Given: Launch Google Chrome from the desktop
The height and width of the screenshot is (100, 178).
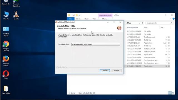Looking at the screenshot, I should [x=6, y=46].
